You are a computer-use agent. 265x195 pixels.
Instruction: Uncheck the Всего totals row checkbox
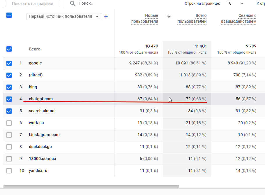(9, 49)
